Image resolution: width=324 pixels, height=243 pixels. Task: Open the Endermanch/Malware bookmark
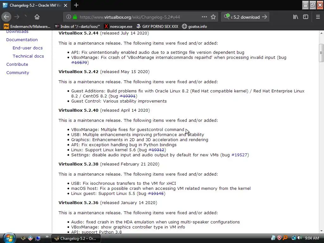(27, 27)
